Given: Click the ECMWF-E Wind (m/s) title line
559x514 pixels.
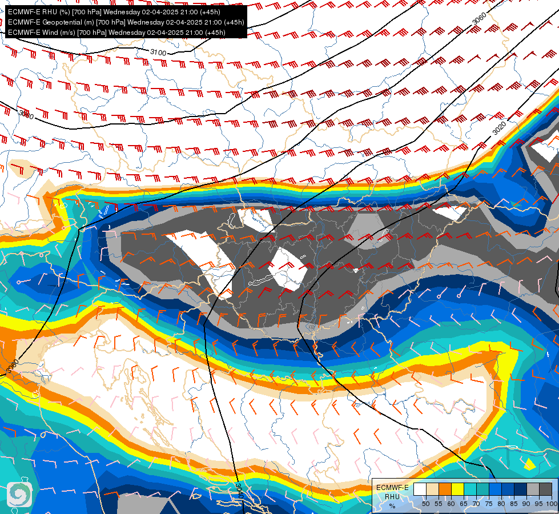Looking at the screenshot, I should pos(116,33).
